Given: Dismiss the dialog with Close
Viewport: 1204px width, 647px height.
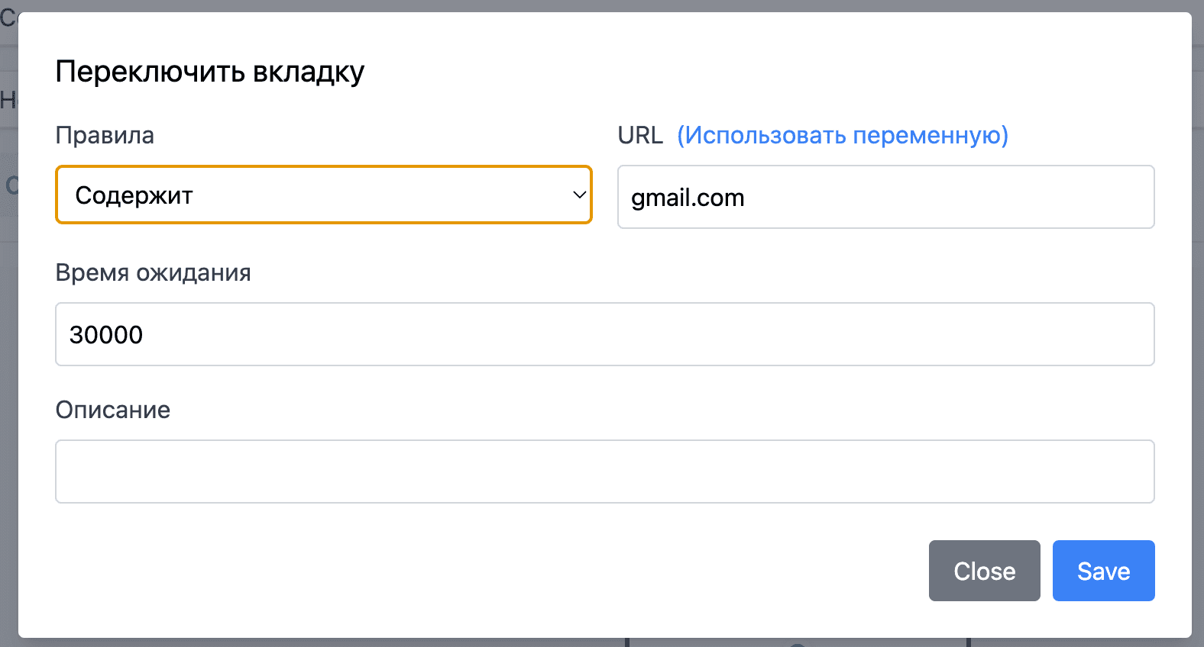Looking at the screenshot, I should (x=984, y=571).
